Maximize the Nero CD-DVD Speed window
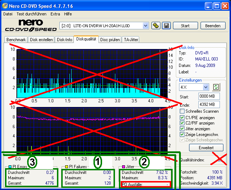This screenshot has height=190, width=231. coord(217,6)
